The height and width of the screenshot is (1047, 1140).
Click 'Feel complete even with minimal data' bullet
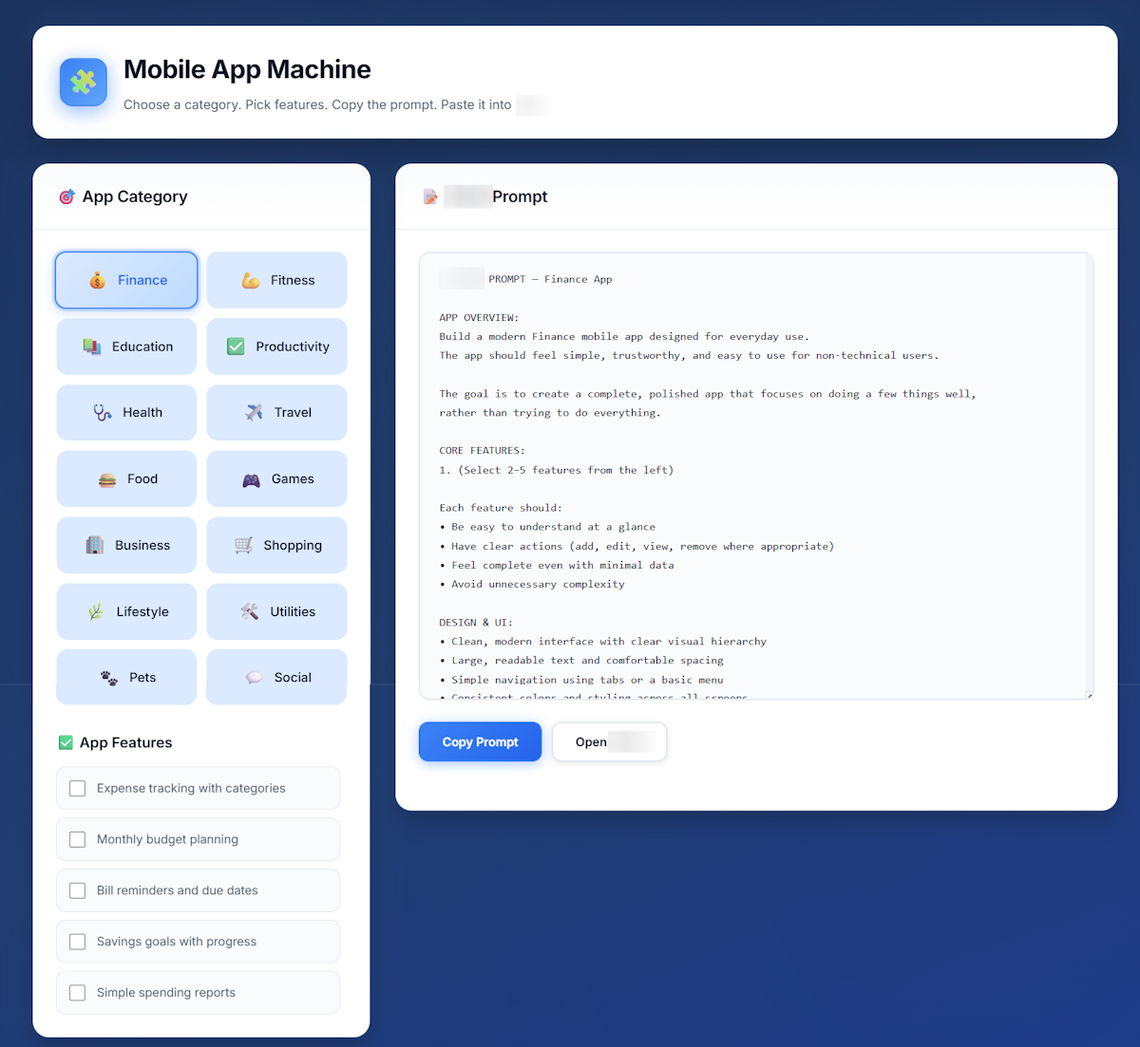click(557, 565)
